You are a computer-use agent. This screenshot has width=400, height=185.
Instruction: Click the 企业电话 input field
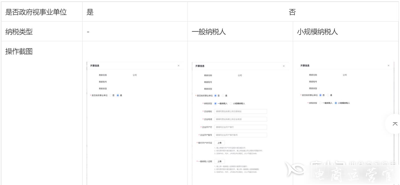pos(240,119)
